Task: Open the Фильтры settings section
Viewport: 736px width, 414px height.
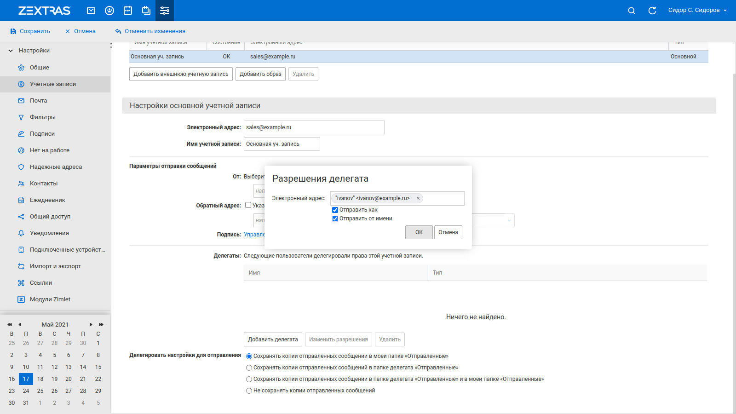Action: click(42, 117)
